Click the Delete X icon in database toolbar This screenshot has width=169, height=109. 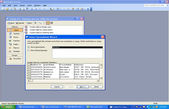(35, 23)
